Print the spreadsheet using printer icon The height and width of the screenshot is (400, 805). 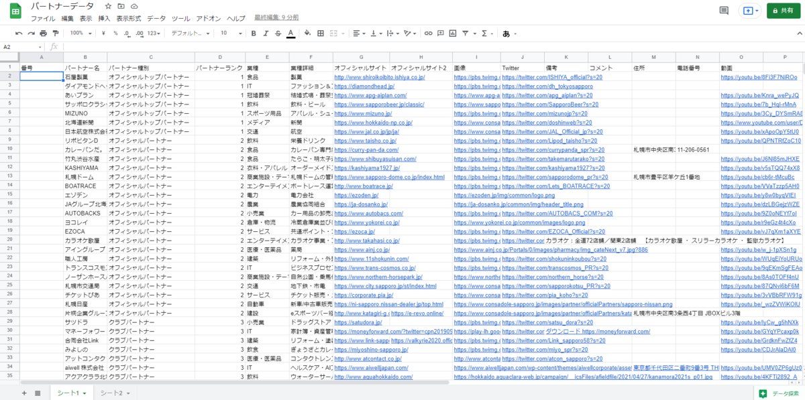(43, 33)
